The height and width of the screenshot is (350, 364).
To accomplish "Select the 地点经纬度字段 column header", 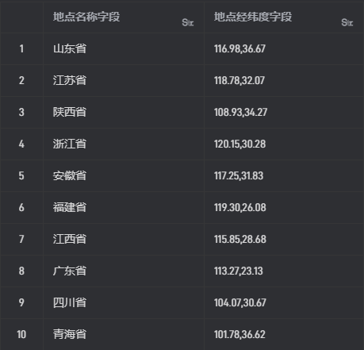I will [284, 17].
